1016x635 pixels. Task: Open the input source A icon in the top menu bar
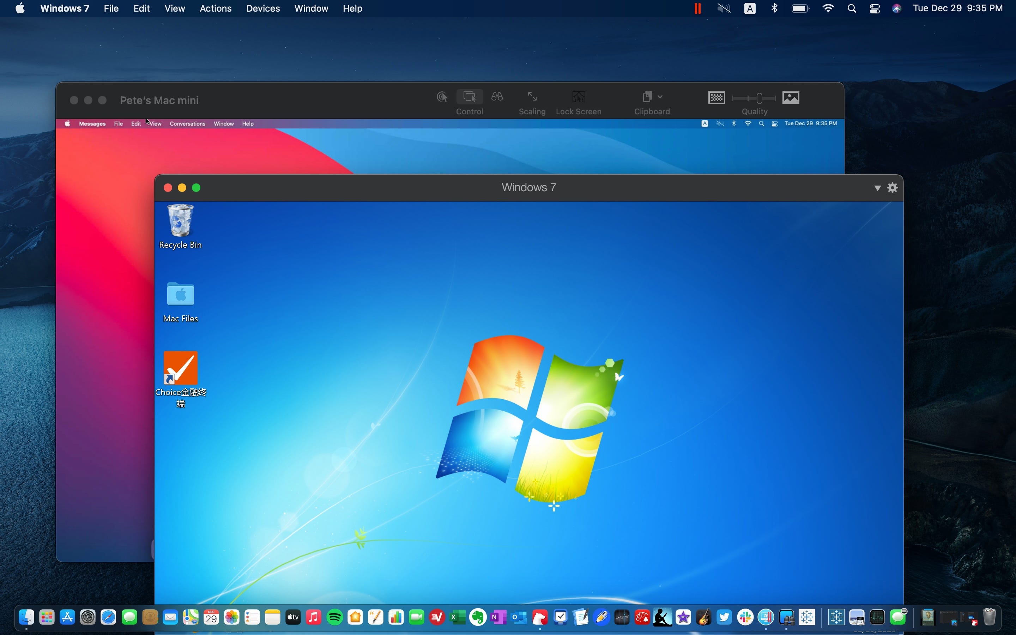coord(750,8)
